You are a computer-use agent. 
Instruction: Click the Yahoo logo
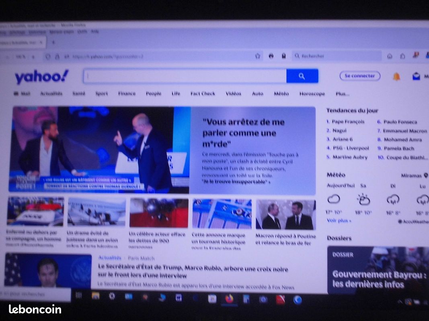[x=41, y=77]
